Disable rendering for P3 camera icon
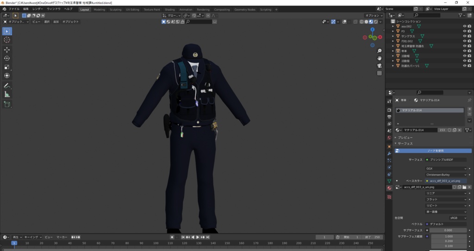The image size is (474, 251). (x=469, y=31)
